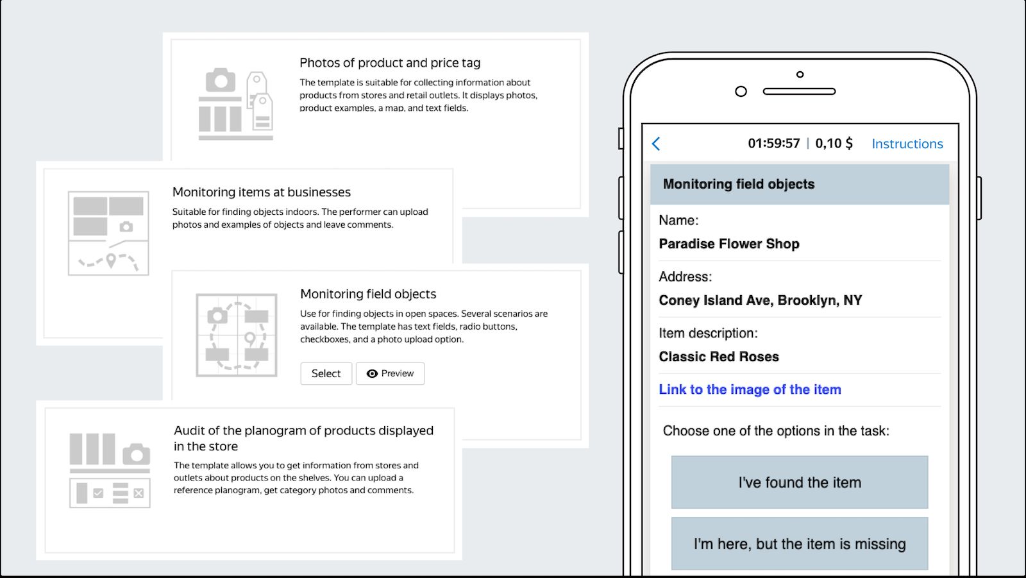Click the "Use for finding objects in open spaces" description
Screen dimensions: 1026x578
(x=424, y=327)
